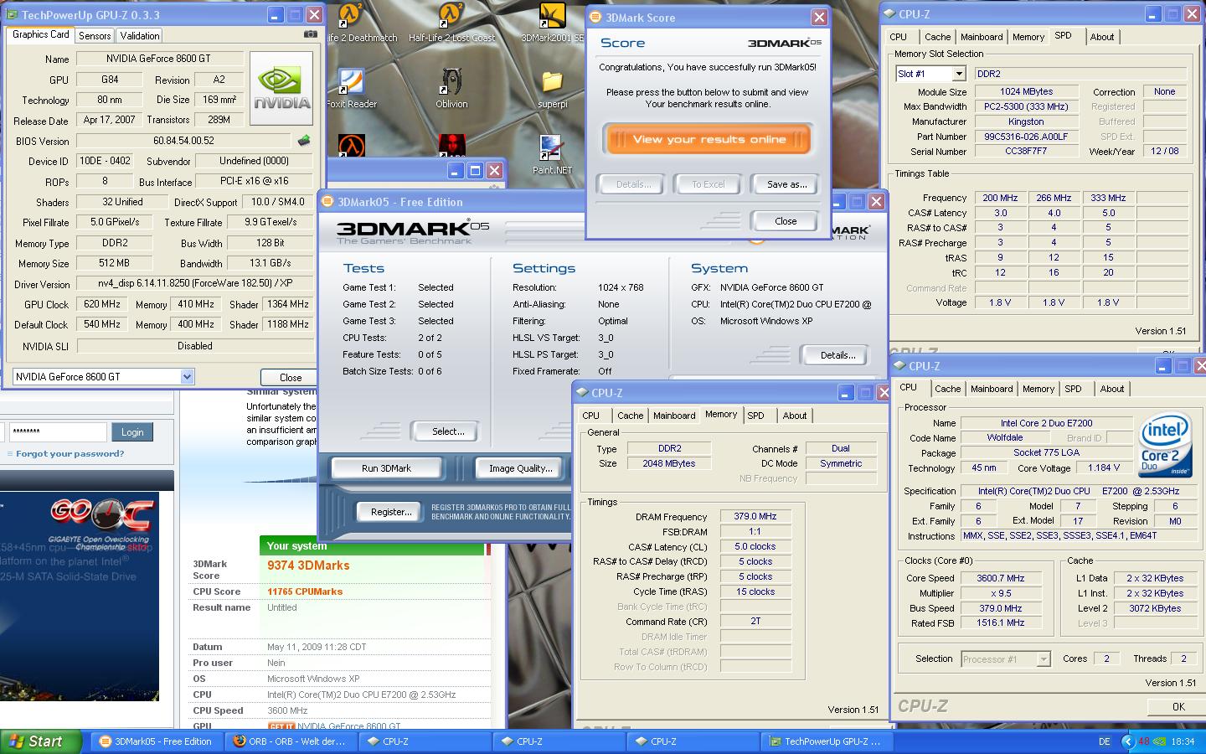The image size is (1206, 754).
Task: Click the DRAM Frequency 379.0 MHz value
Action: pyautogui.click(x=756, y=516)
